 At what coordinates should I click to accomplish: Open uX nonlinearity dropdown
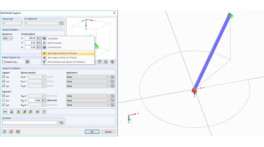point(88,77)
